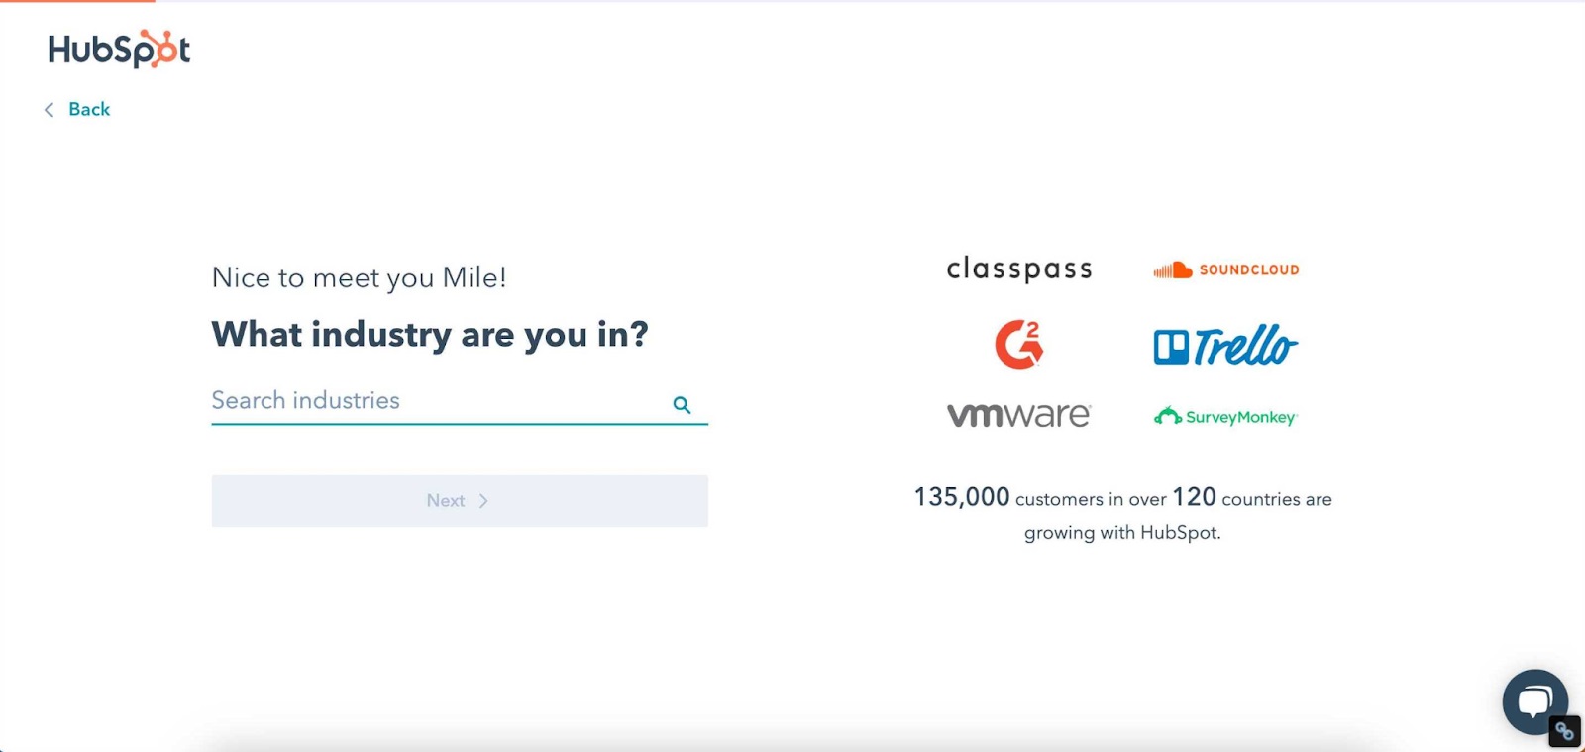The image size is (1585, 752).
Task: Click the SoundCloud logo
Action: click(1226, 269)
